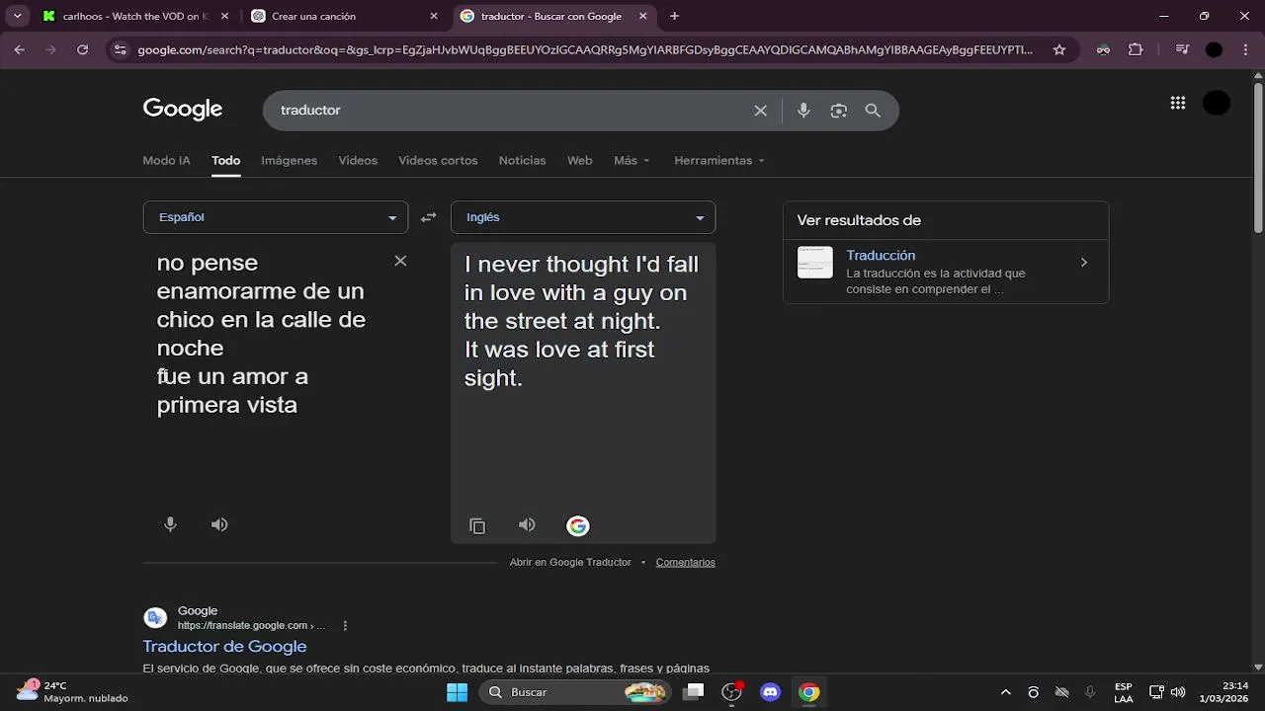The image size is (1265, 711).
Task: Select the Todo results tab
Action: (225, 160)
